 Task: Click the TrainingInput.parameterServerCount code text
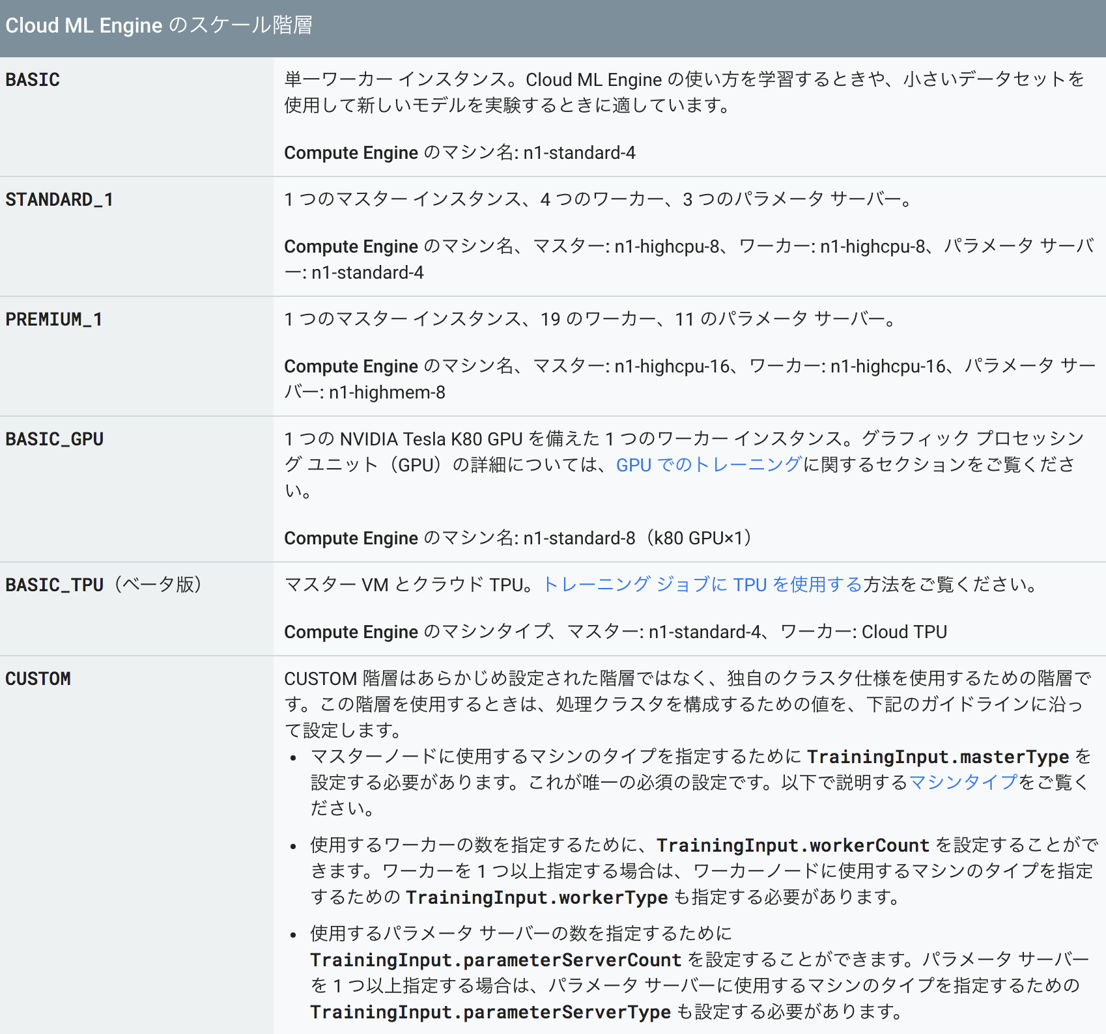tap(495, 960)
